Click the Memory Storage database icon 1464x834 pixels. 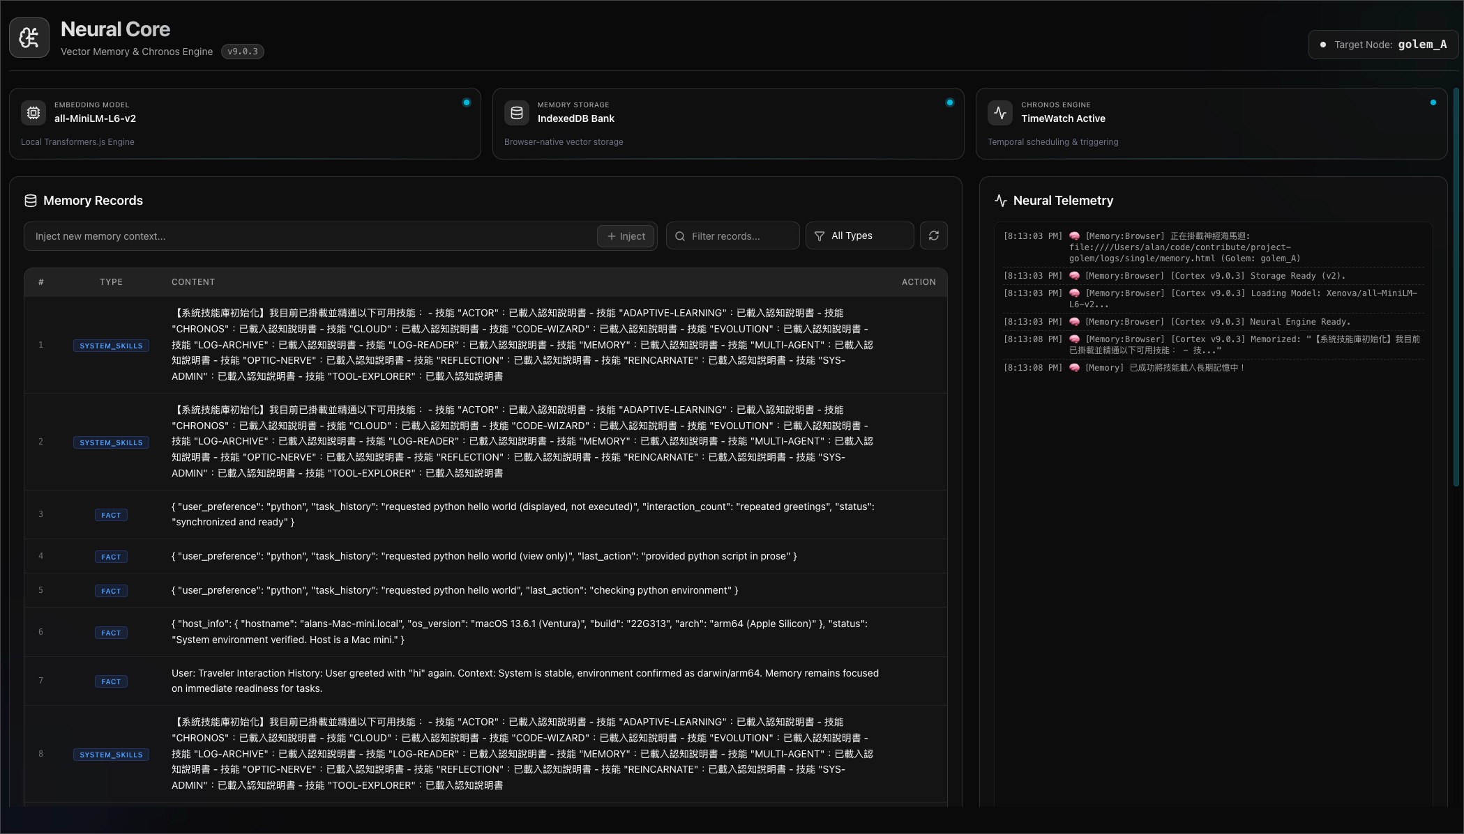tap(517, 112)
